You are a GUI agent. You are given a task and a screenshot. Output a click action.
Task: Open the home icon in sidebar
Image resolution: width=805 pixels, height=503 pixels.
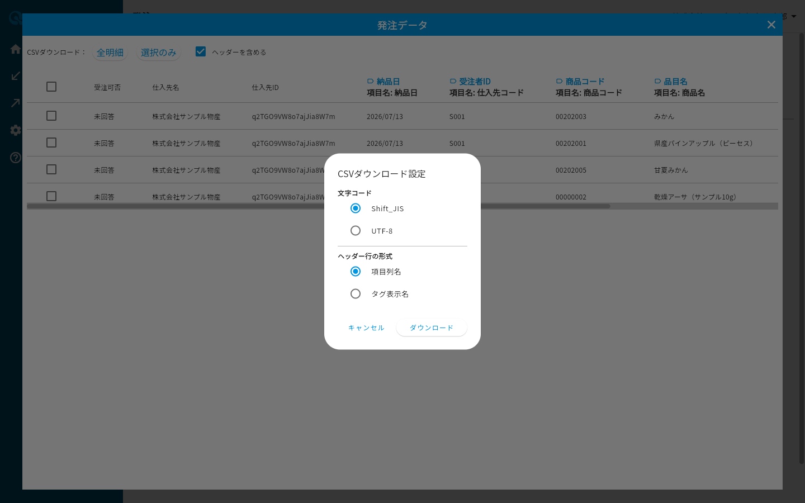16,49
